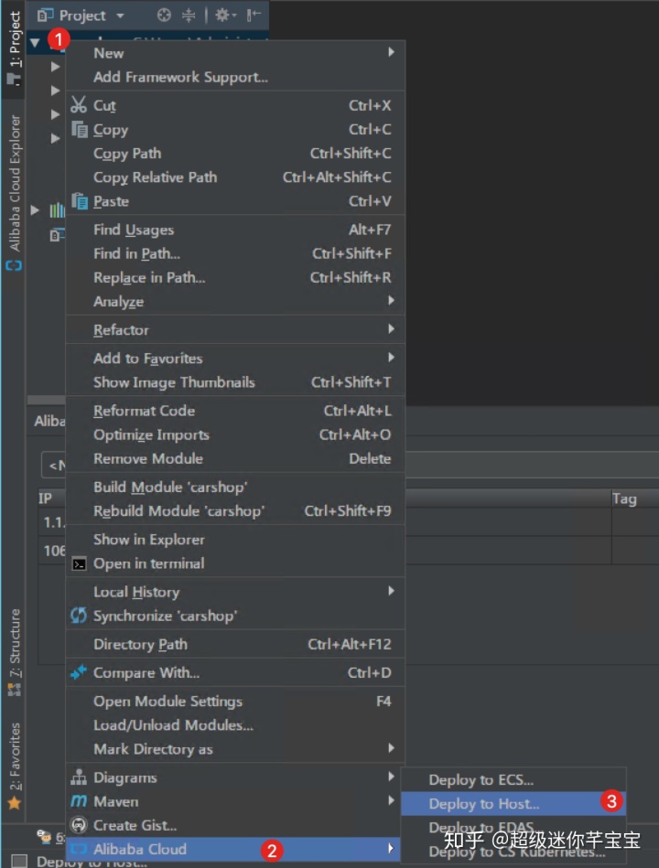Click the Diagrams icon
659x868 pixels.
(x=79, y=777)
